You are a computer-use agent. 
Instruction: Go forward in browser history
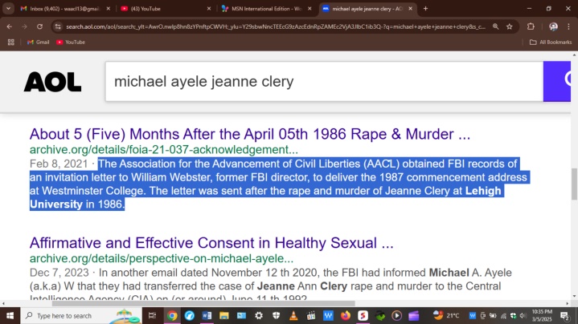[24, 26]
